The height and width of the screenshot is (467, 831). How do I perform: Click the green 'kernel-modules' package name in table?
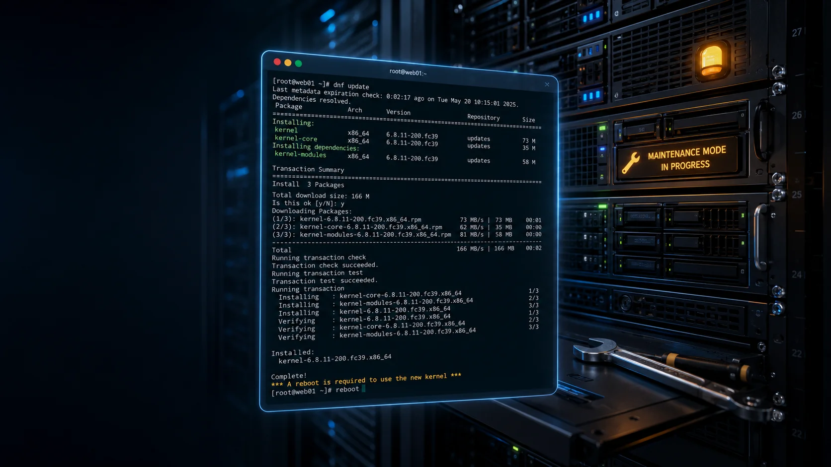300,154
